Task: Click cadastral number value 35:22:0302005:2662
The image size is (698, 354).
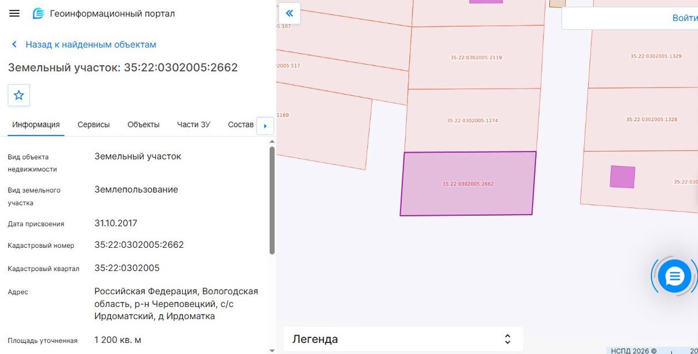Action: 139,245
